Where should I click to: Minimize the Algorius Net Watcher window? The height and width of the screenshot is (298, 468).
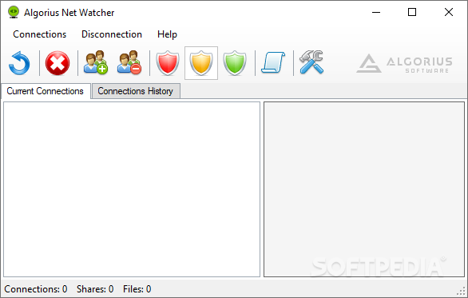[376, 12]
